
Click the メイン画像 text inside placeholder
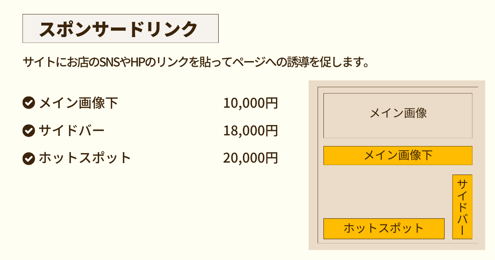pyautogui.click(x=398, y=113)
